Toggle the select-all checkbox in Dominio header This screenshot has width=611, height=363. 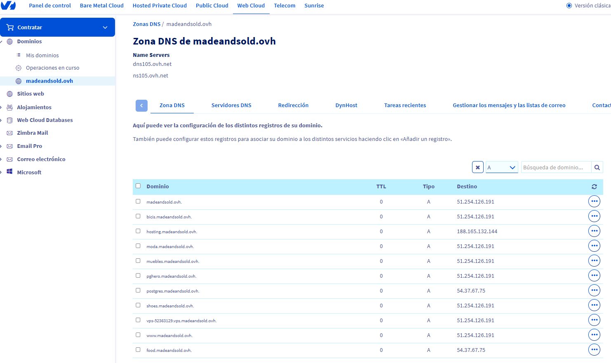(138, 186)
